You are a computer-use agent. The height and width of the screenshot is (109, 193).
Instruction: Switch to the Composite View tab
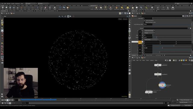(30, 11)
